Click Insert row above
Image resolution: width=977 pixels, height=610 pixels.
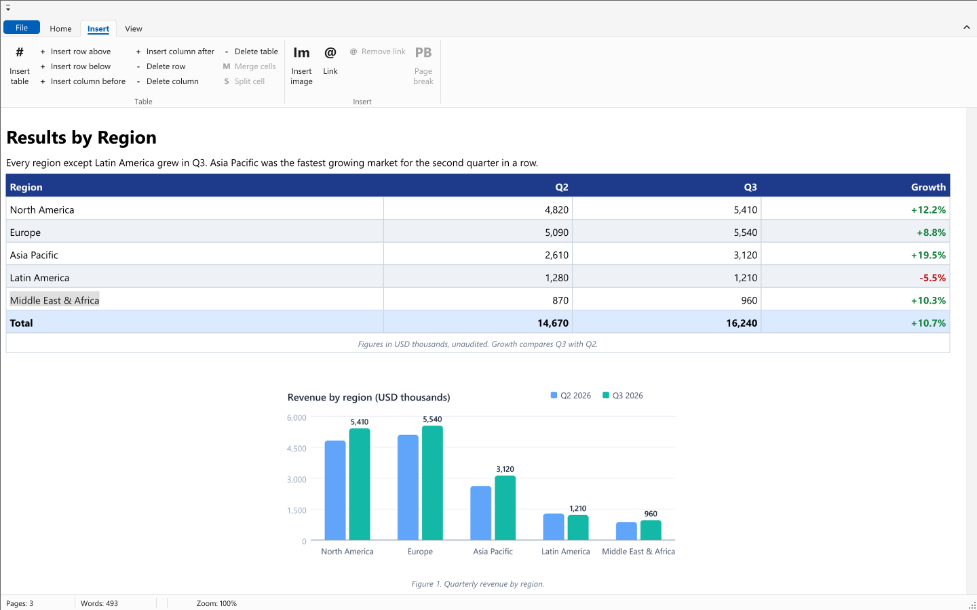(75, 52)
